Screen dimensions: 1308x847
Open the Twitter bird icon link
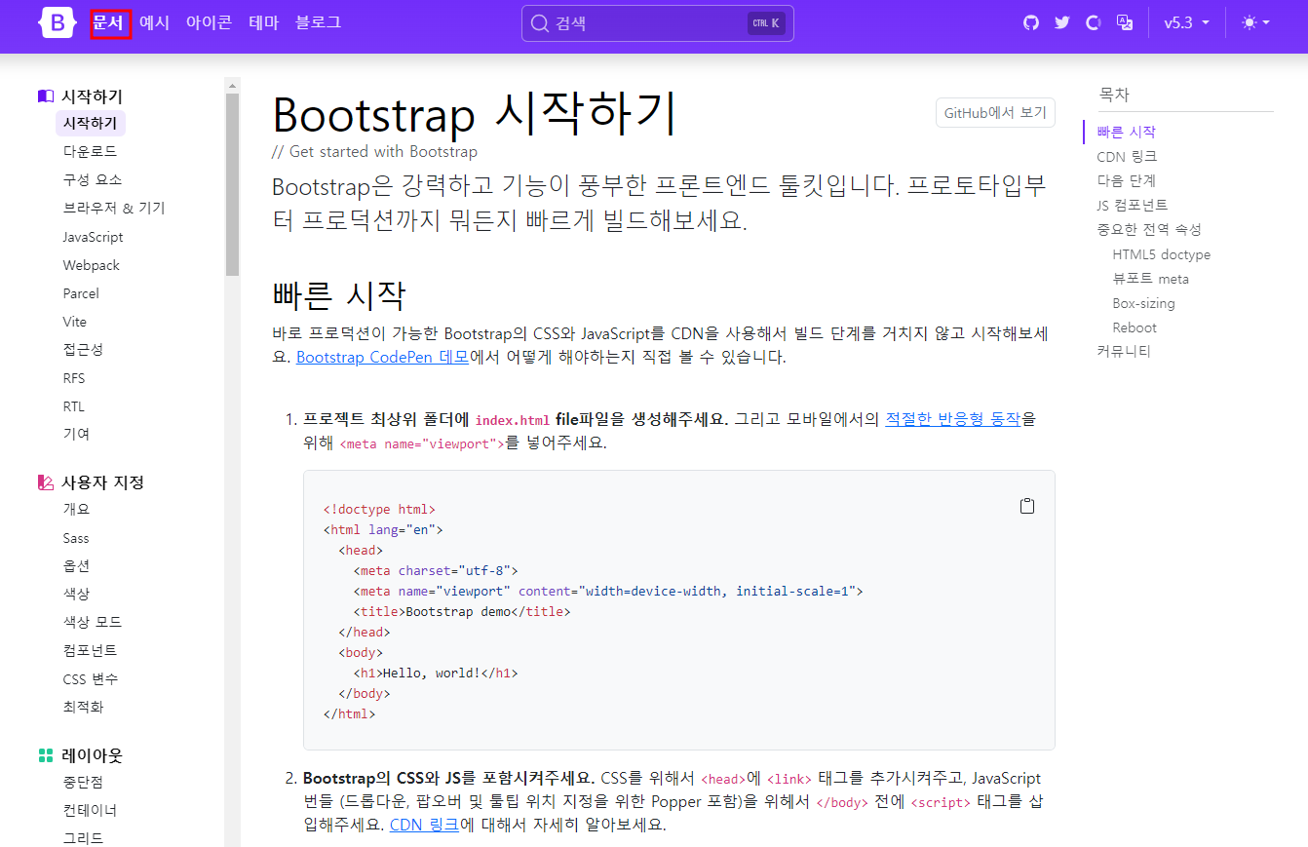(1062, 22)
